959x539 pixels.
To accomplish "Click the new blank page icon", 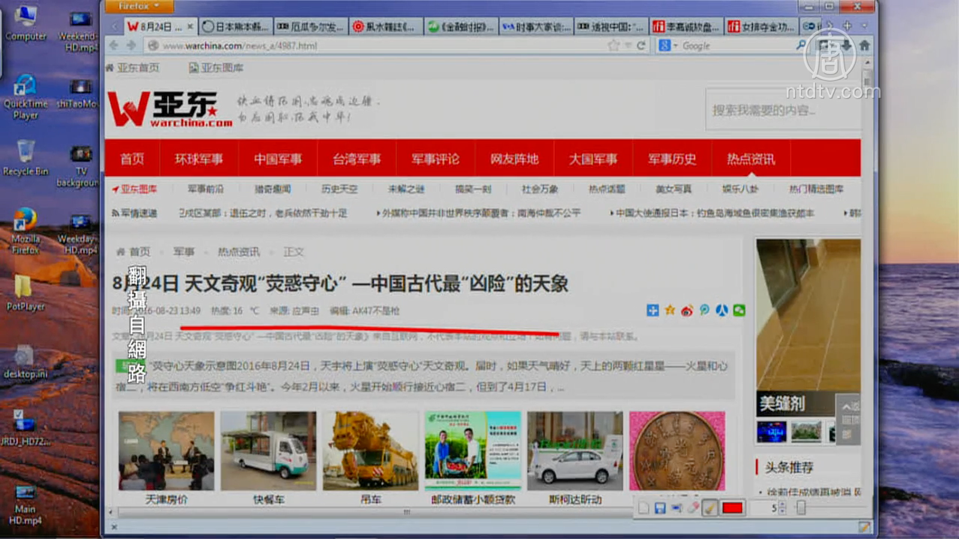I will (644, 508).
